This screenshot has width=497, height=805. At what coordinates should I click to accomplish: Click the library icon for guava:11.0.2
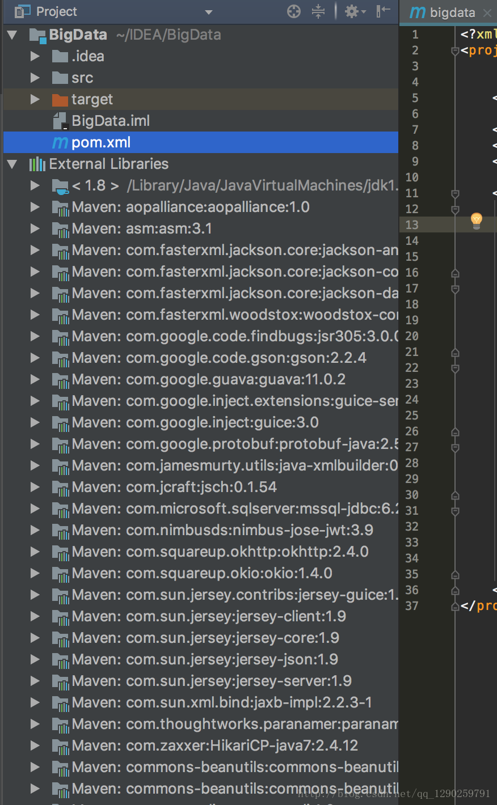point(60,380)
